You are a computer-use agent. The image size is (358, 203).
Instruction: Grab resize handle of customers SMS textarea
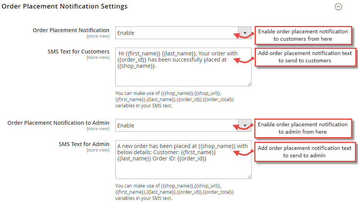click(249, 84)
